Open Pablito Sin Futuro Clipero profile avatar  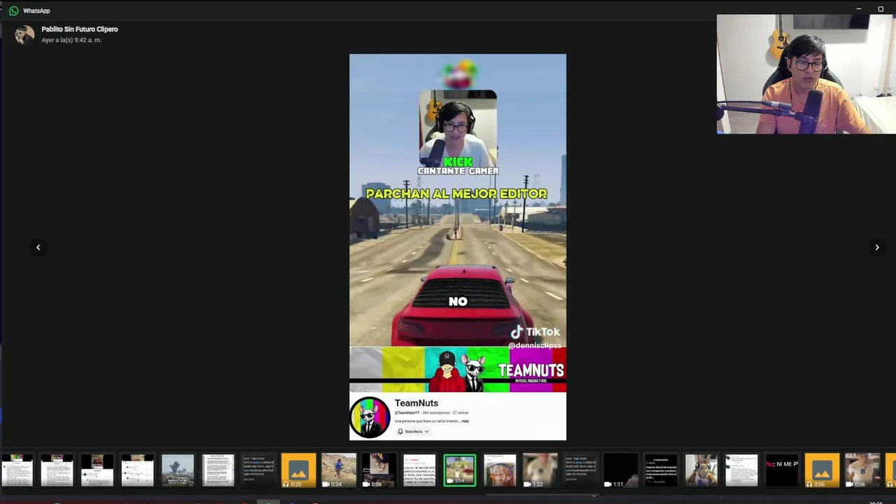pyautogui.click(x=24, y=34)
